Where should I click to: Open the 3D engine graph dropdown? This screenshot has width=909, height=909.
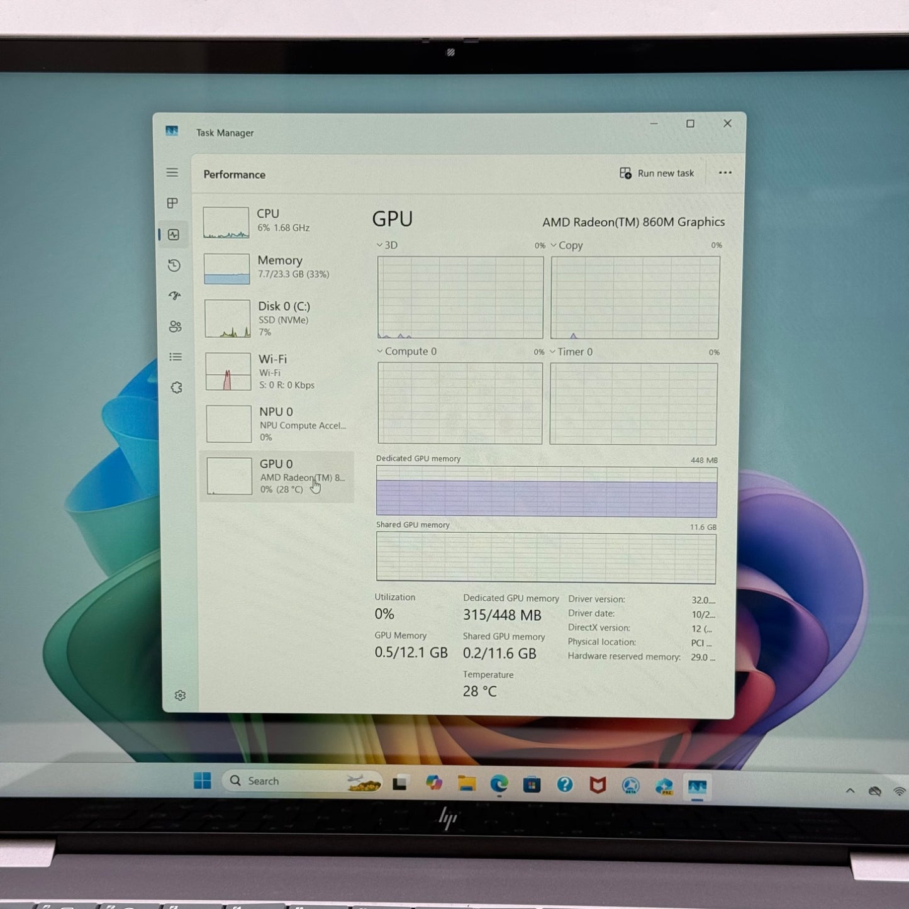387,245
